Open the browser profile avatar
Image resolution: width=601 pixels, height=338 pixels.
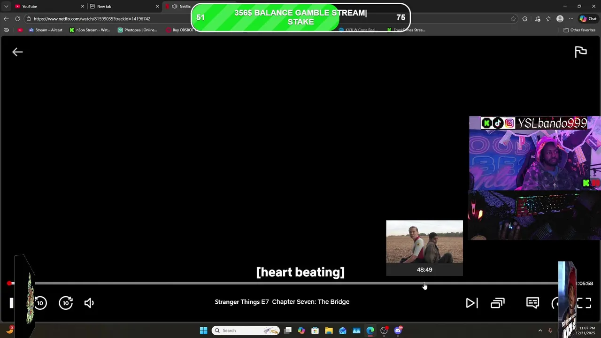[560, 19]
